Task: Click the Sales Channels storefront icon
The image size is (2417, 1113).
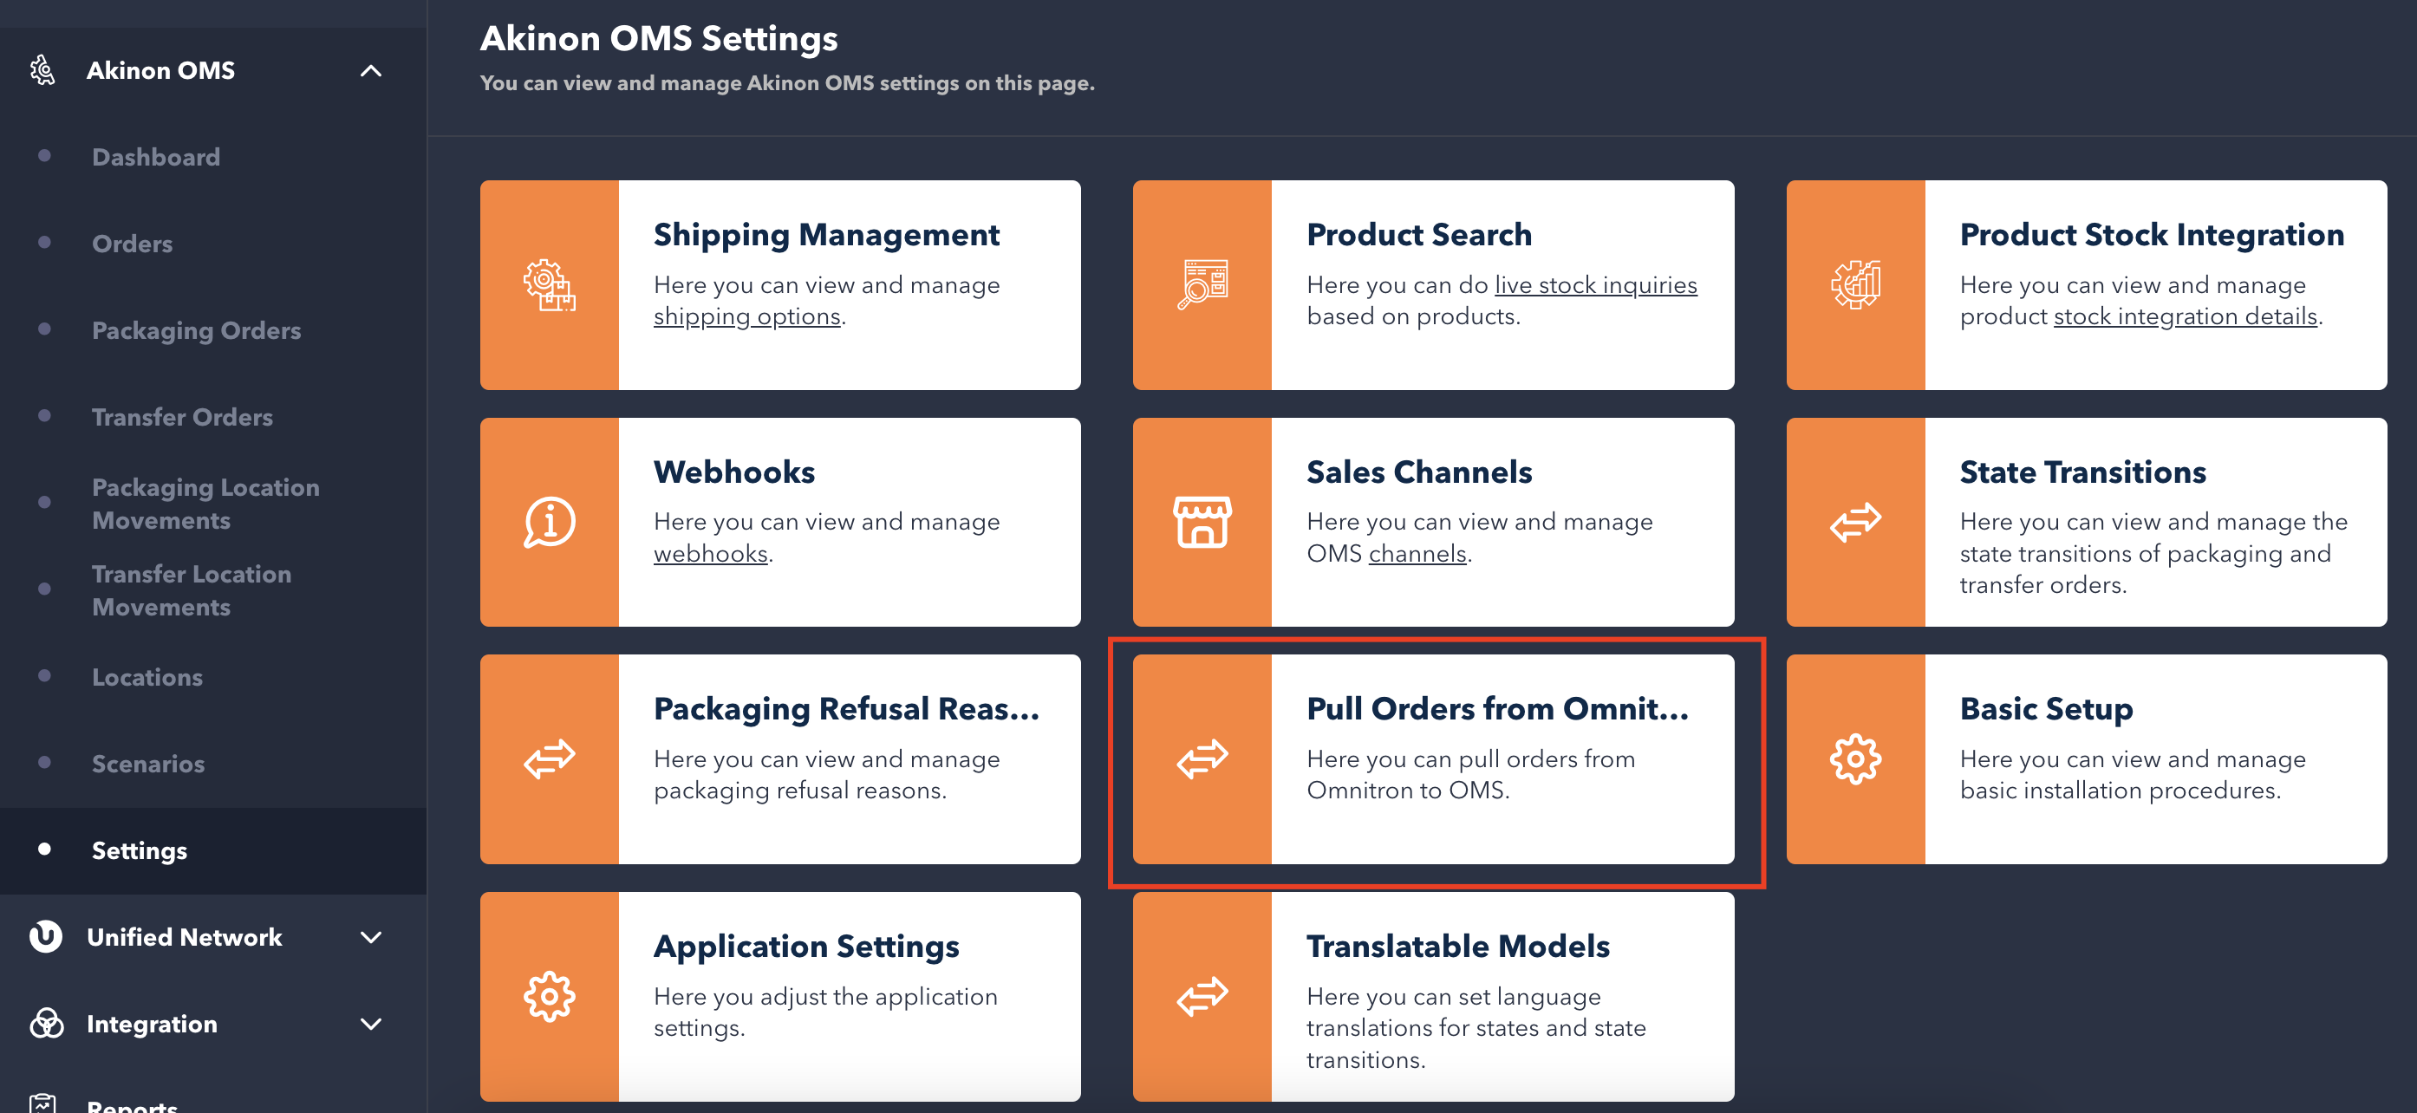Action: coord(1202,522)
